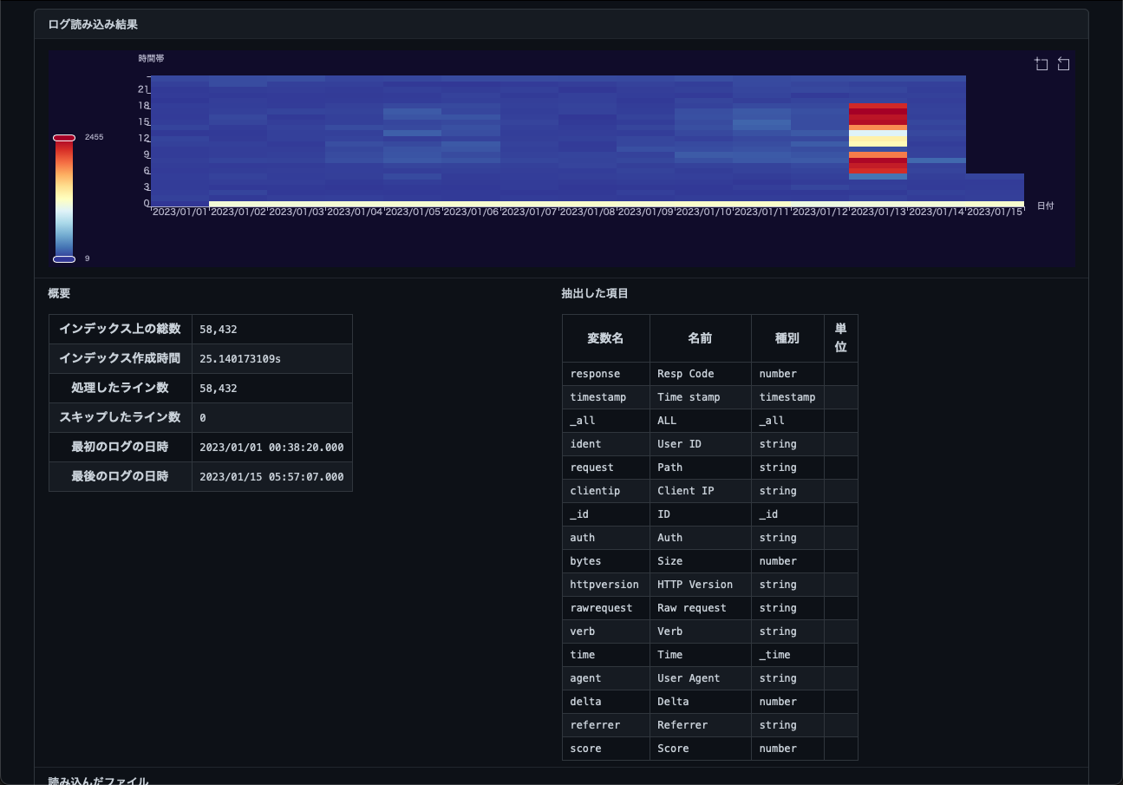This screenshot has width=1123, height=785.
Task: Select the clientip variable row
Action: (595, 491)
